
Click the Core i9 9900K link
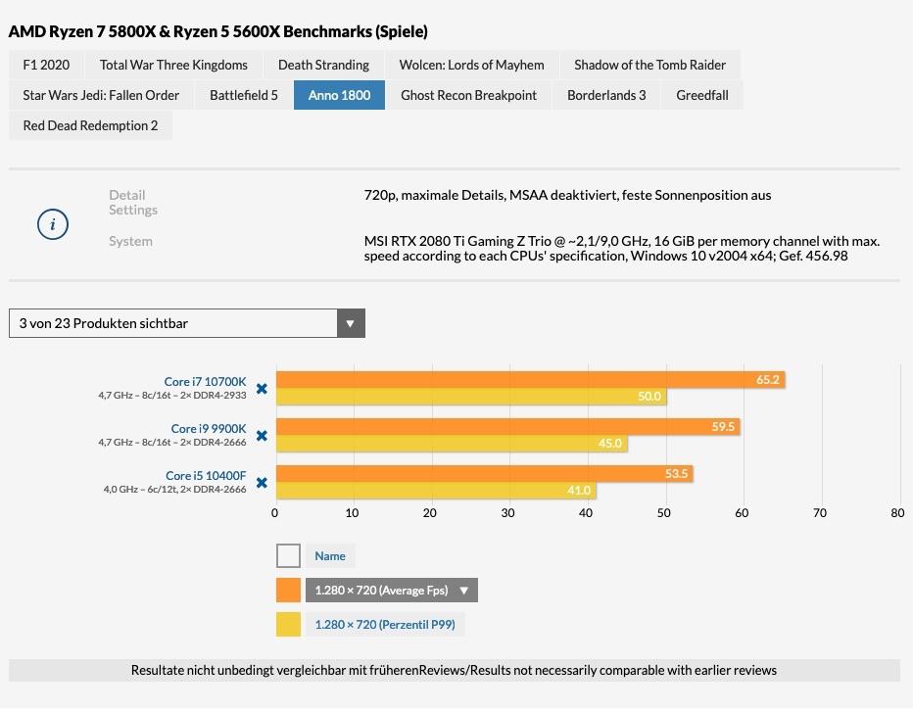click(x=209, y=429)
